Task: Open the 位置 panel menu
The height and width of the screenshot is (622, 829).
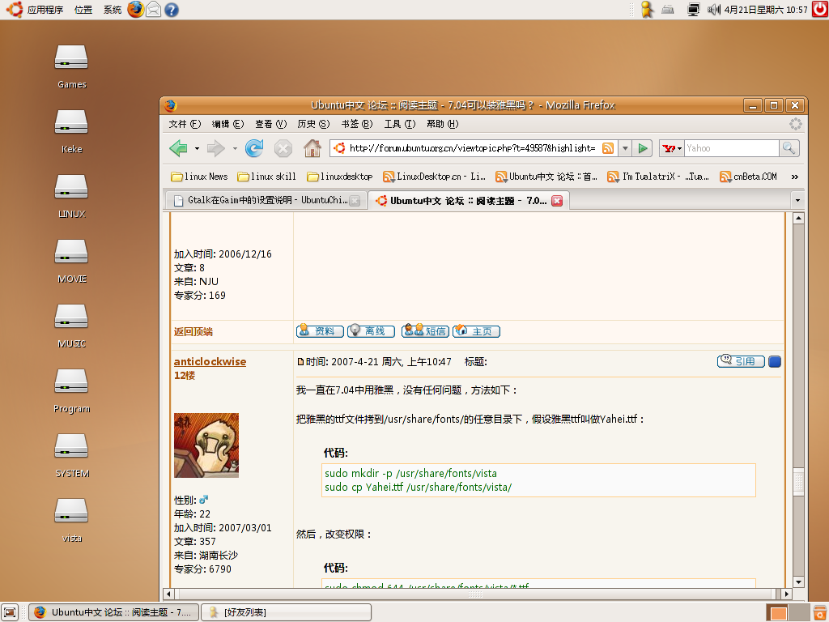Action: 83,10
